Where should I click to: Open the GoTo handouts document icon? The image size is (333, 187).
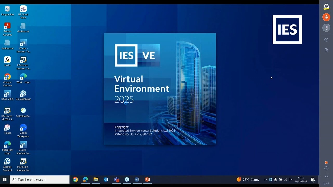(x=326, y=50)
